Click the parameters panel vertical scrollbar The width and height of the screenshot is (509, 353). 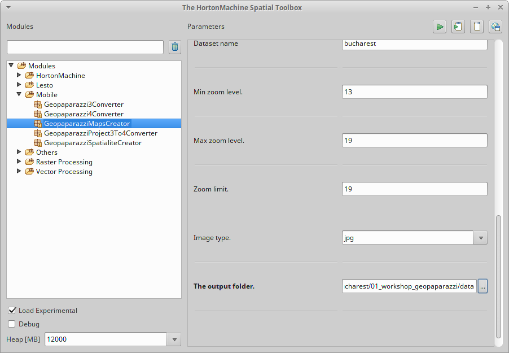(x=499, y=277)
